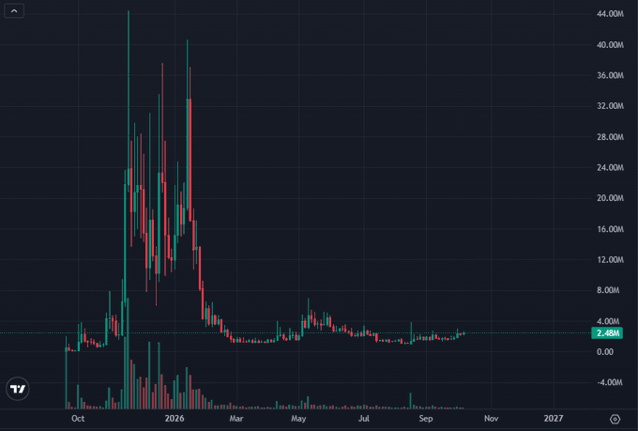
Task: Open chart settings gear icon
Action: (615, 419)
